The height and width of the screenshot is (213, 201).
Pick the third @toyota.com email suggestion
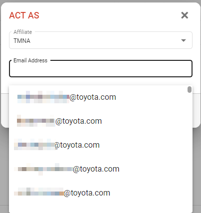click(98, 145)
